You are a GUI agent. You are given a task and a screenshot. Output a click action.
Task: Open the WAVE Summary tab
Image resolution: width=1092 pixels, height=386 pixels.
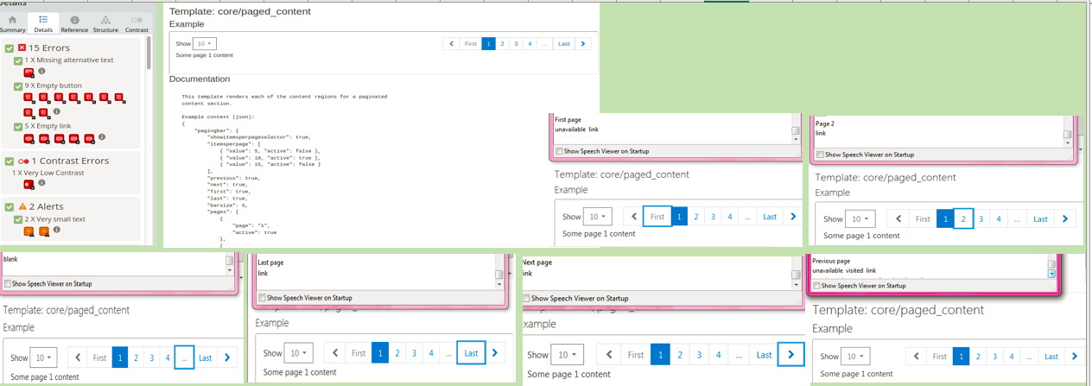(x=12, y=23)
